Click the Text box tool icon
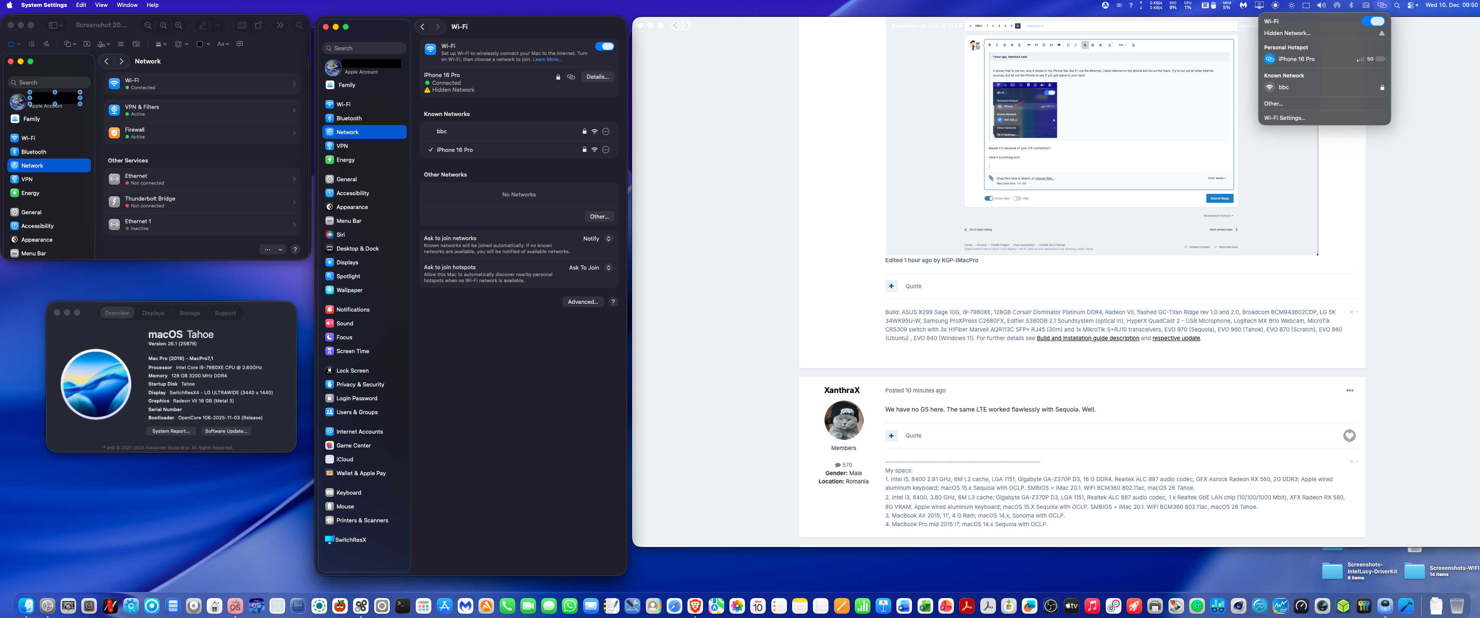This screenshot has width=1480, height=618. click(x=87, y=44)
